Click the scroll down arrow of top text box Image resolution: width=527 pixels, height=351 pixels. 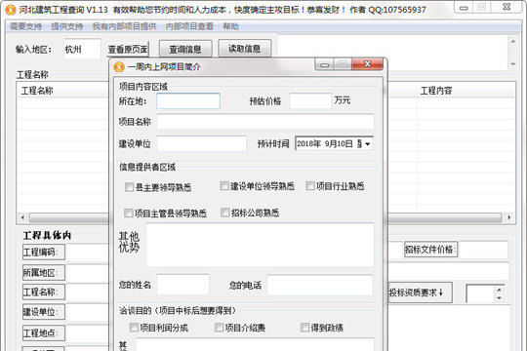(513, 63)
